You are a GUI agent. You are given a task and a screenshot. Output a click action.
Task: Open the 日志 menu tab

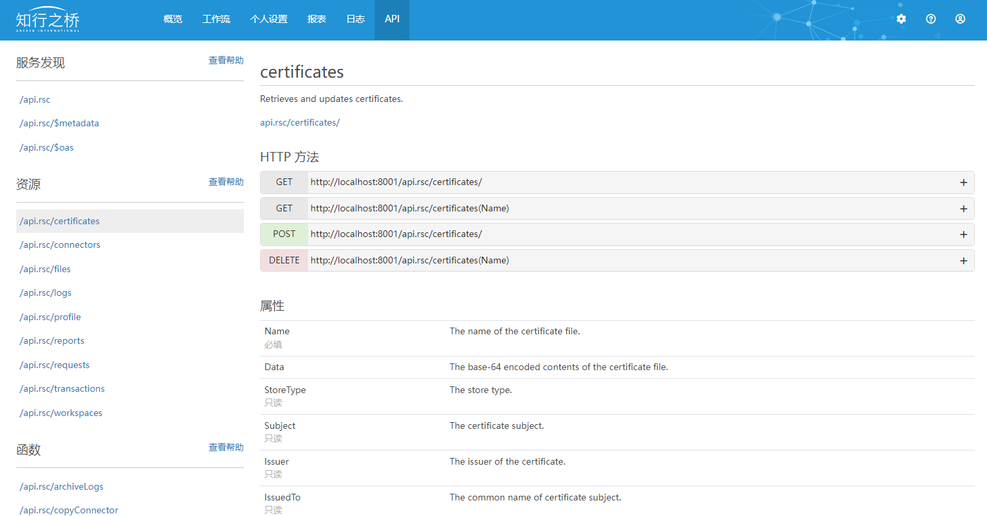(355, 19)
